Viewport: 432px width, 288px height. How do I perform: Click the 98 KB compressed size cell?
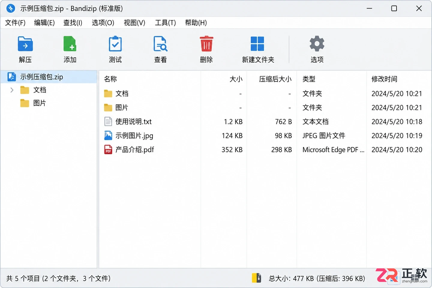[x=283, y=136]
